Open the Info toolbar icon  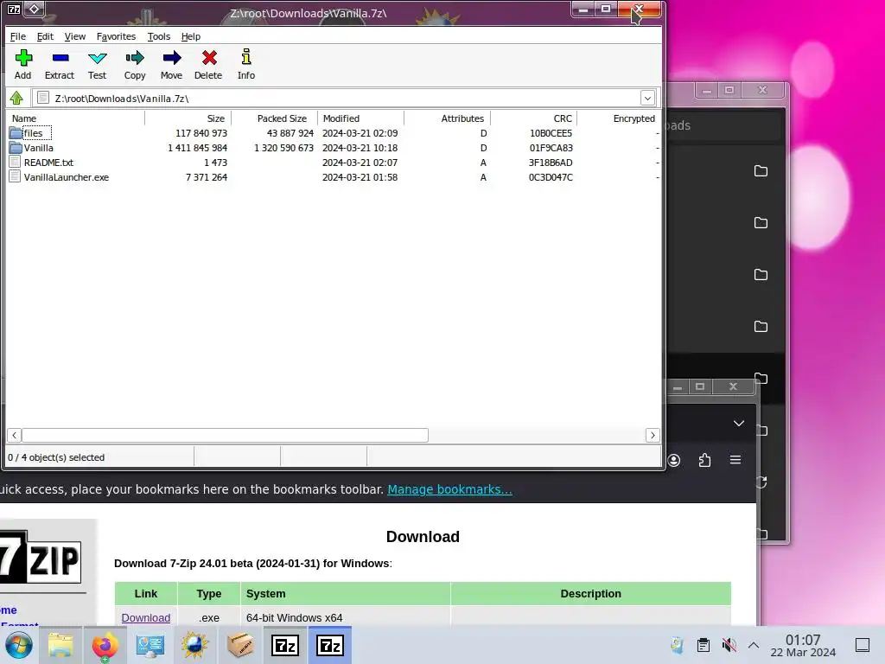(246, 57)
